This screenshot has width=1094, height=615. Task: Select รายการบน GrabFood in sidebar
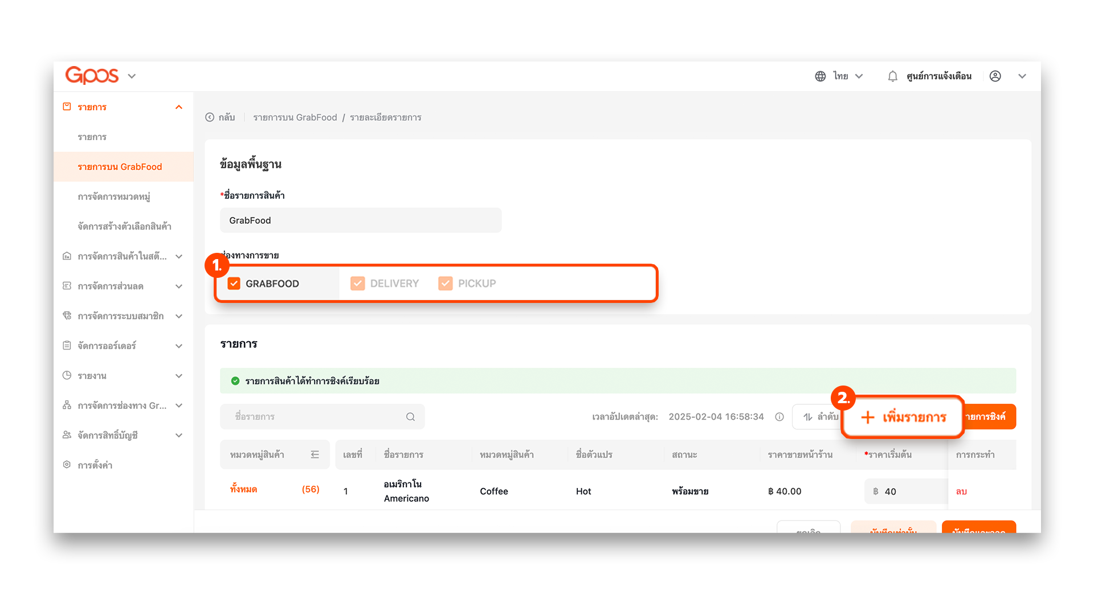pyautogui.click(x=124, y=167)
